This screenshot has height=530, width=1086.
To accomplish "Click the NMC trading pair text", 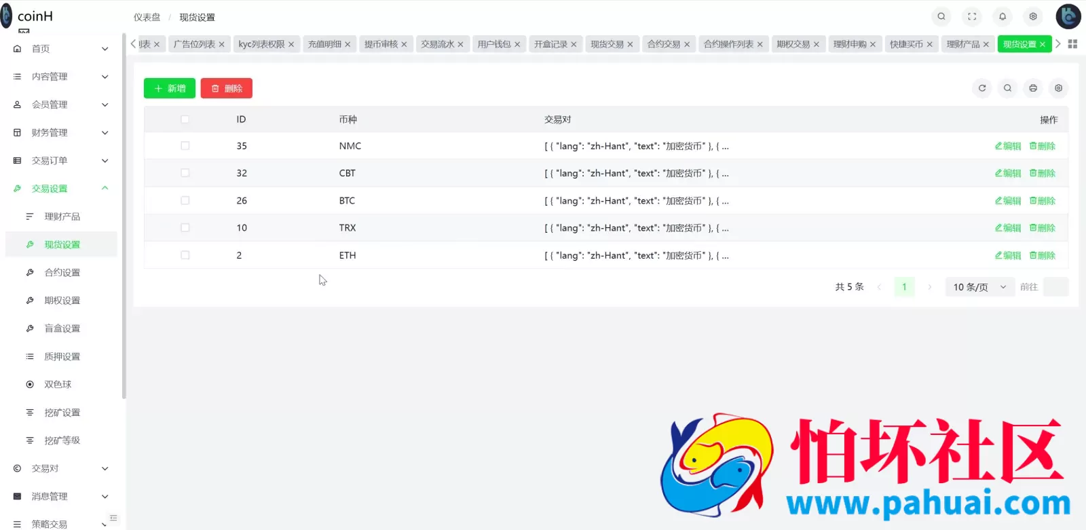I will click(x=637, y=146).
